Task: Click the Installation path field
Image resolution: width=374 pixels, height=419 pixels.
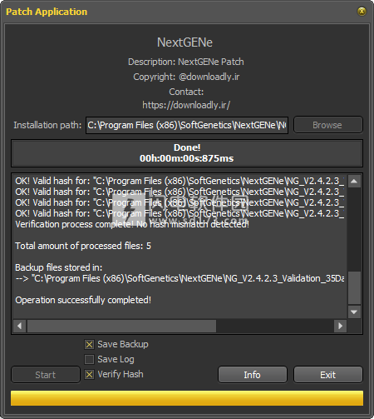Action: (187, 125)
